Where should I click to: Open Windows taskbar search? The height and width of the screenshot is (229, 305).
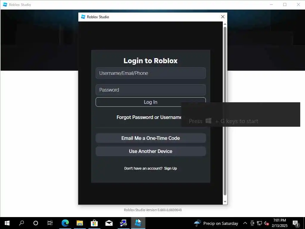pyautogui.click(x=21, y=223)
